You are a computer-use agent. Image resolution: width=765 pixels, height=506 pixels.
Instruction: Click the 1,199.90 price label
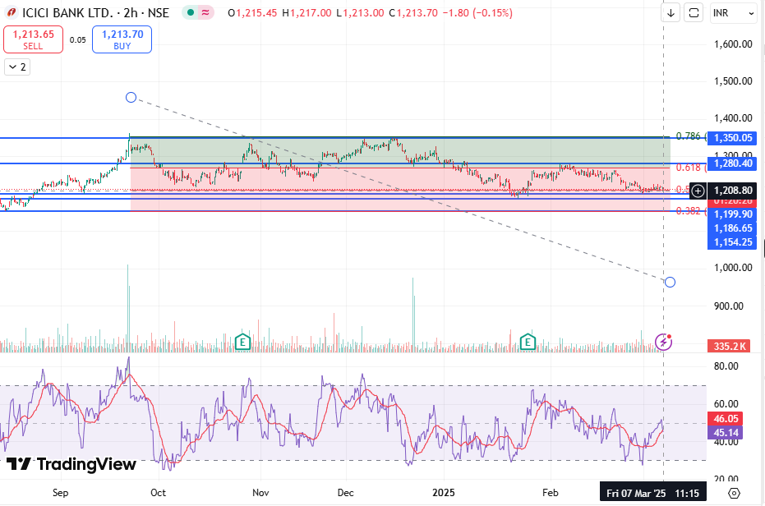point(733,214)
